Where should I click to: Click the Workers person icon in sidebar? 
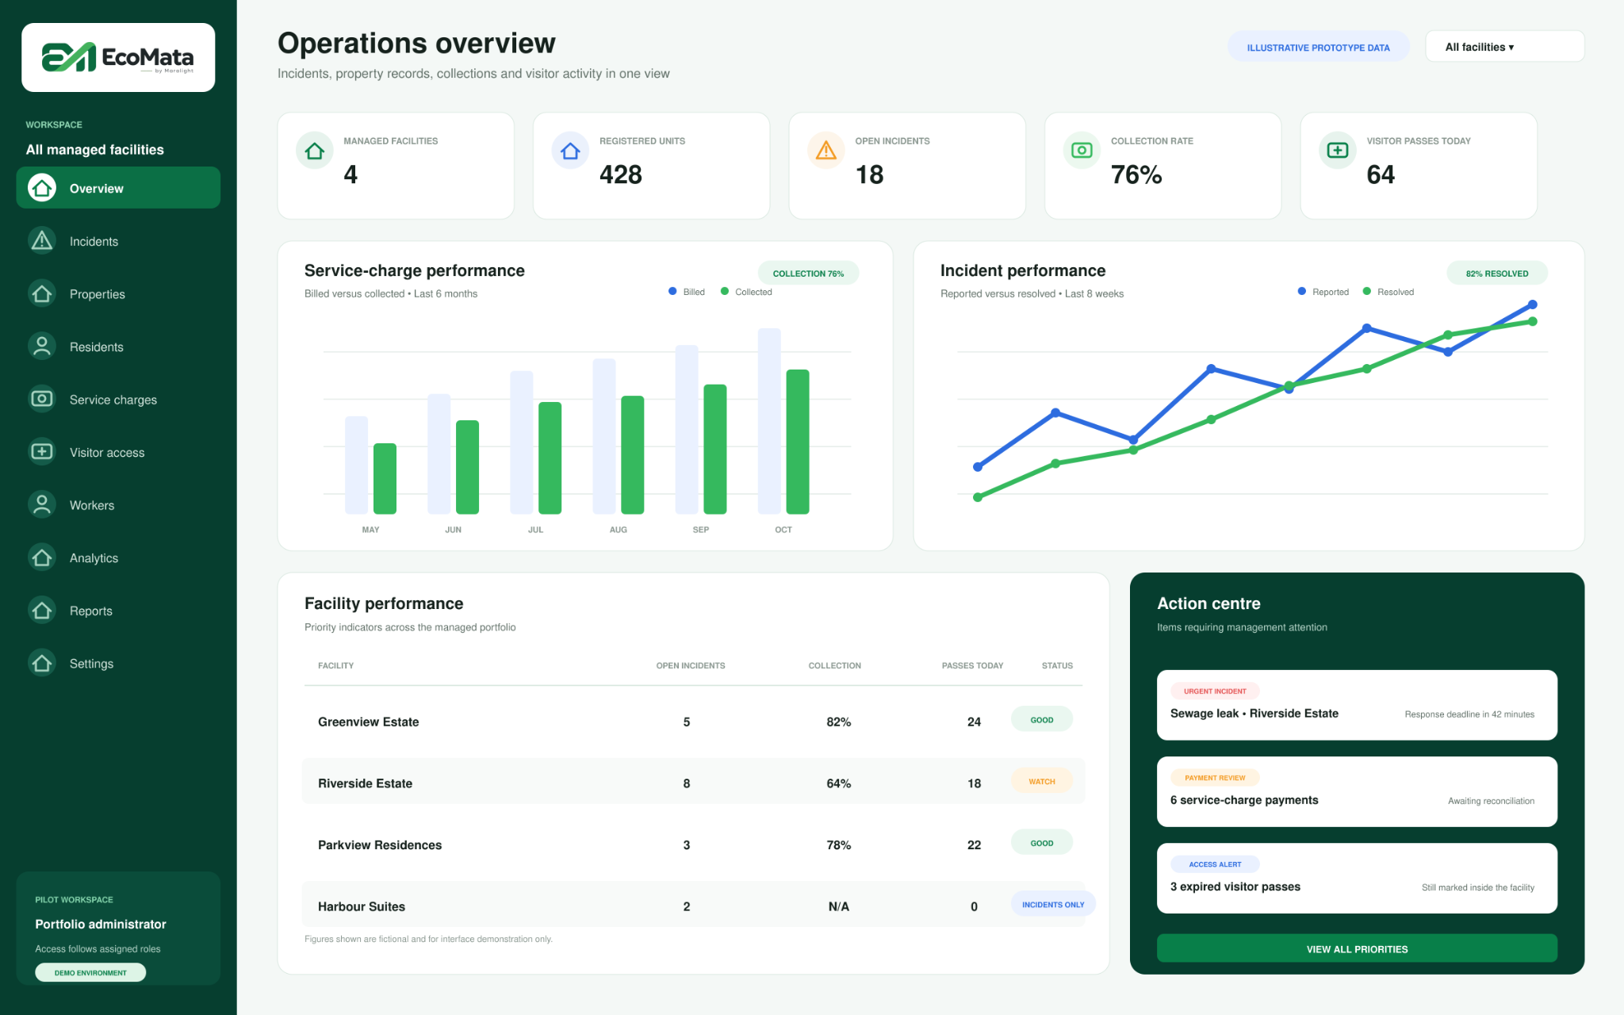42,504
